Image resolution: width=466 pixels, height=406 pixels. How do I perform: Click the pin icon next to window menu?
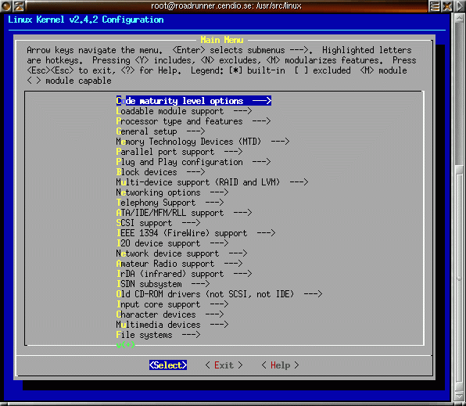tap(19, 5)
